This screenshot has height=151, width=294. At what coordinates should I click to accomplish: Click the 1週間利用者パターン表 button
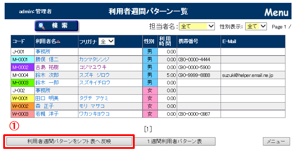[175, 141]
